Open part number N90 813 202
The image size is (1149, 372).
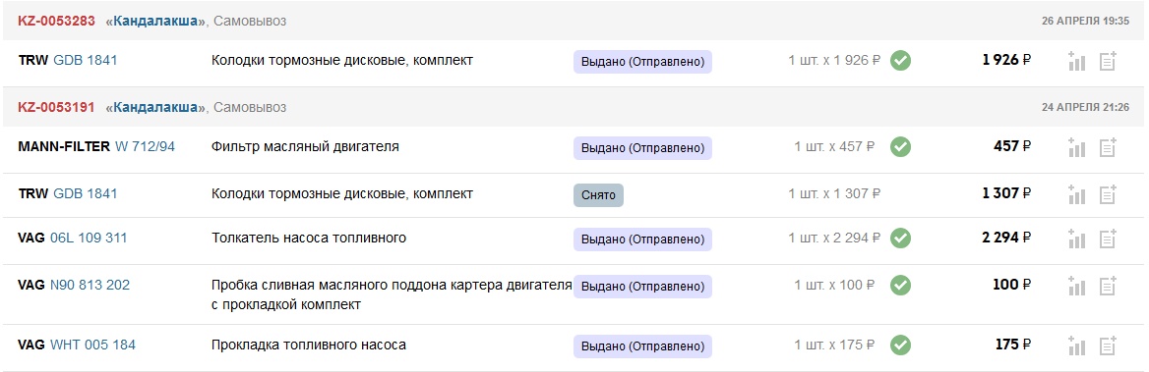click(x=91, y=285)
